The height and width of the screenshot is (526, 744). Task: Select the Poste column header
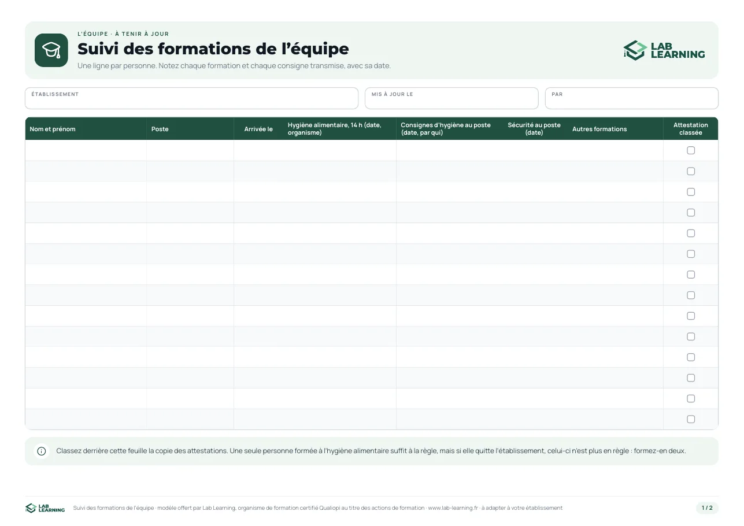[x=190, y=129]
